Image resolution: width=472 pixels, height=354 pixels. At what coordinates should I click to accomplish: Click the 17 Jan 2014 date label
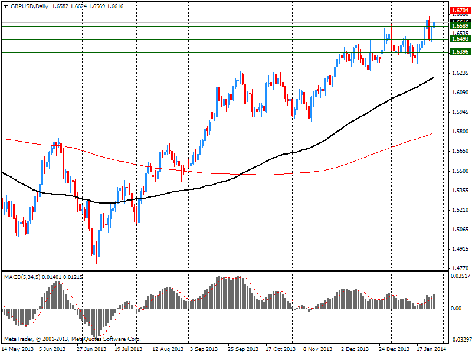432,349
